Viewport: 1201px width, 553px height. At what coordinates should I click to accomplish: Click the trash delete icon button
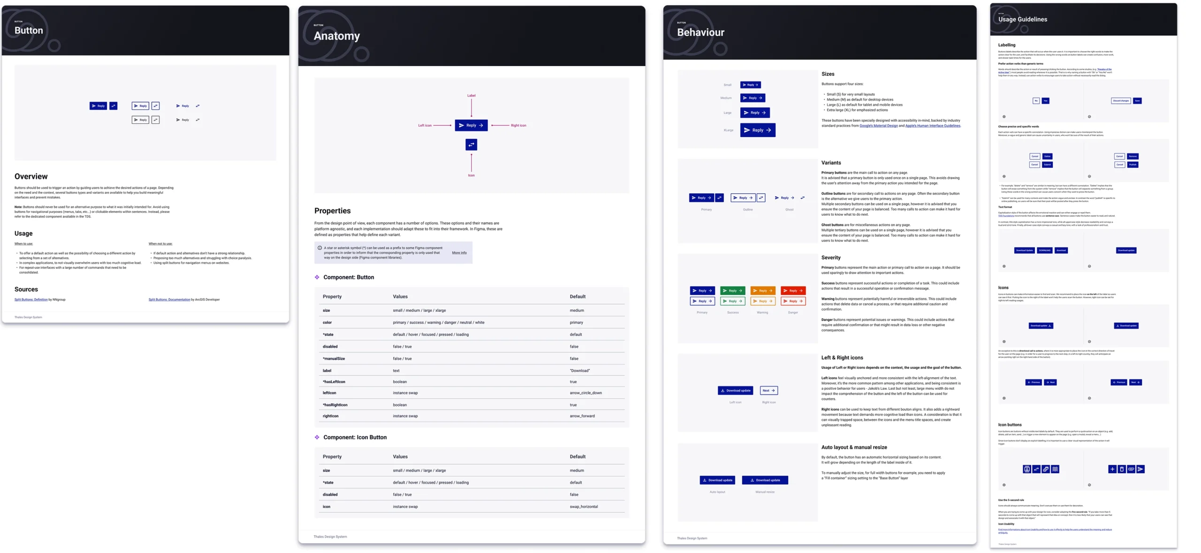1121,469
